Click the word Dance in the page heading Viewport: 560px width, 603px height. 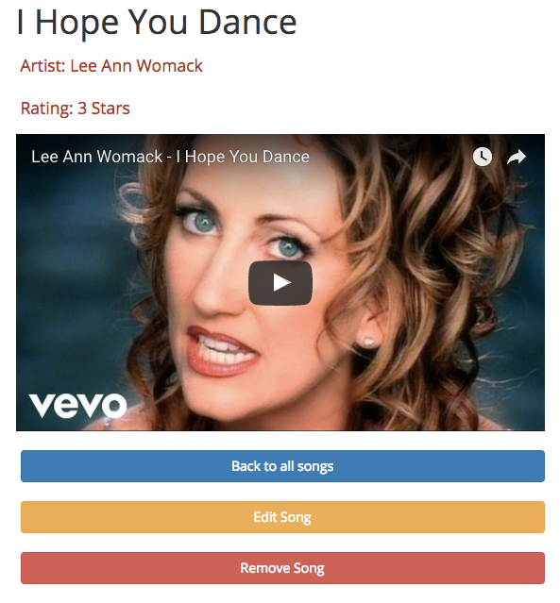pos(247,23)
